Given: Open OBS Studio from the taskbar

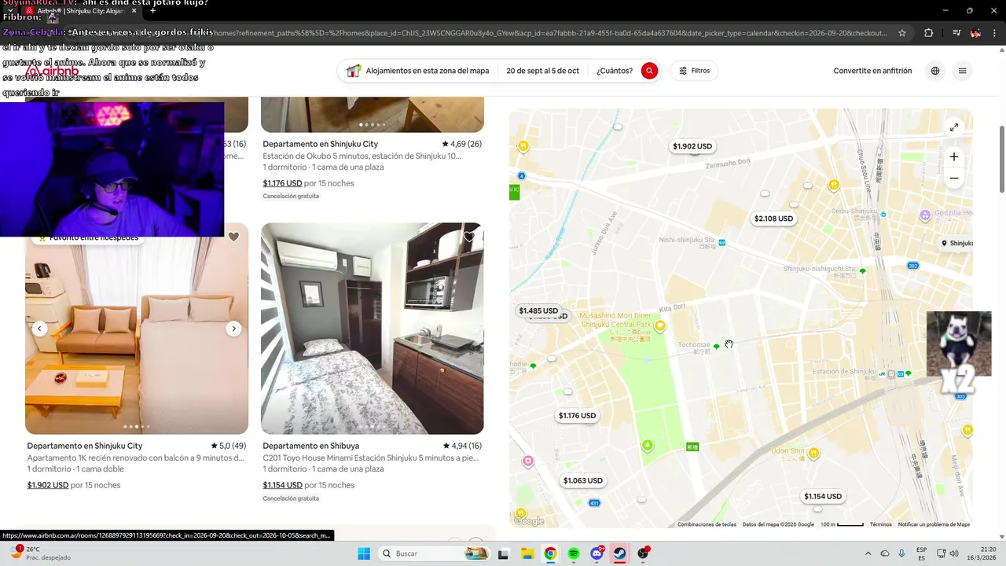Looking at the screenshot, I should pos(644,553).
